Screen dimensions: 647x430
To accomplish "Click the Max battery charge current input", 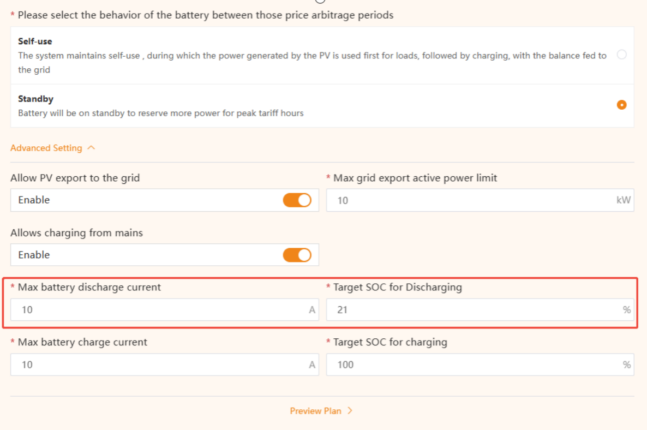I will [x=158, y=365].
